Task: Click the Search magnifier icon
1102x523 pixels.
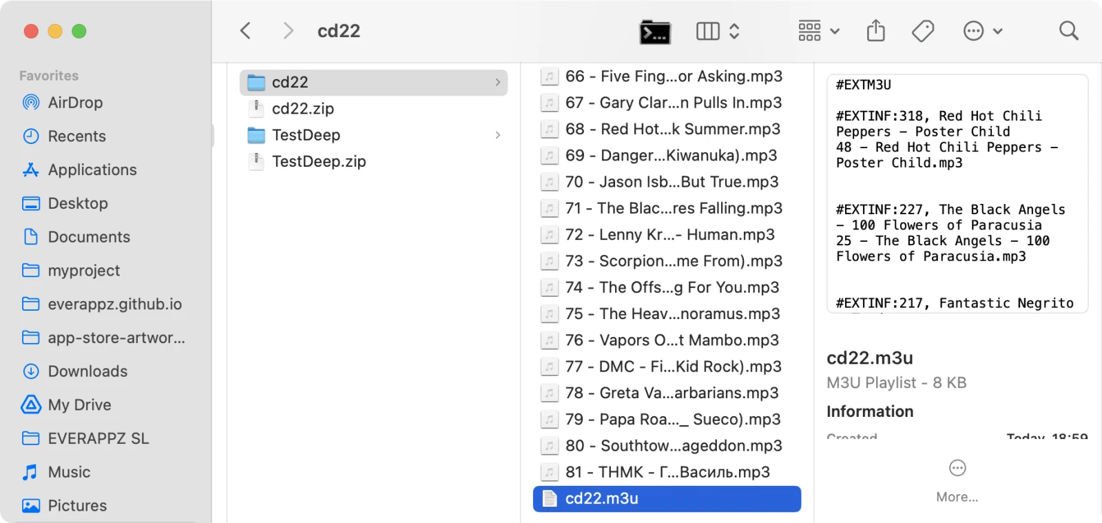Action: (1068, 31)
